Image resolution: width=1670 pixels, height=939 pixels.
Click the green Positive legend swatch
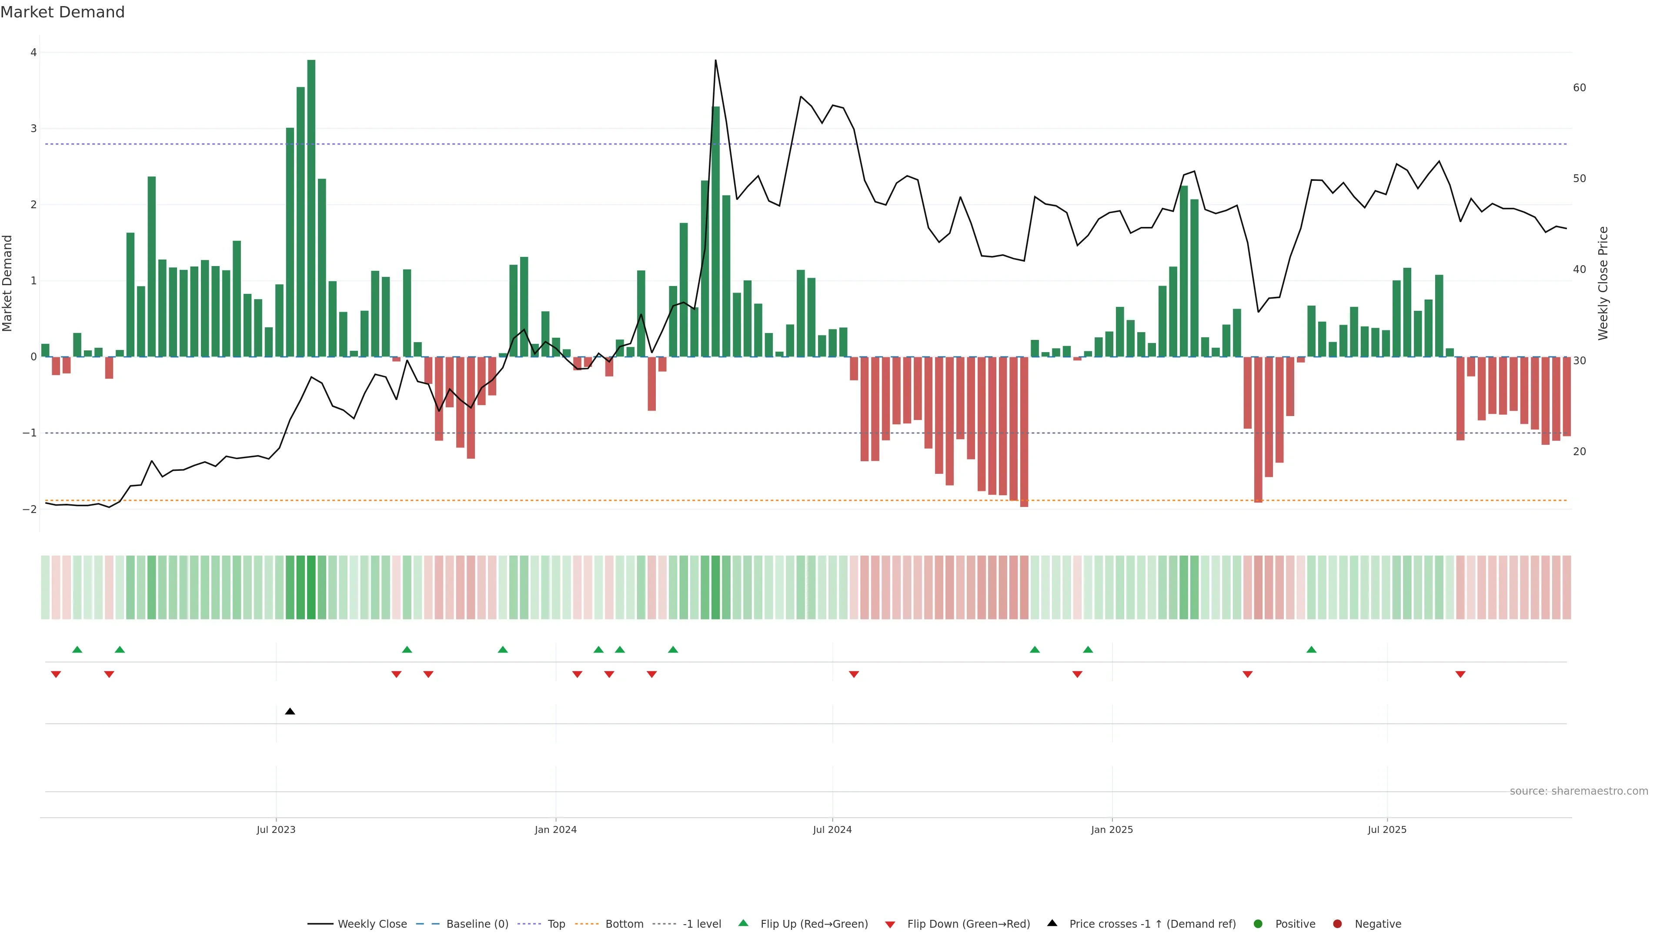tap(1258, 924)
